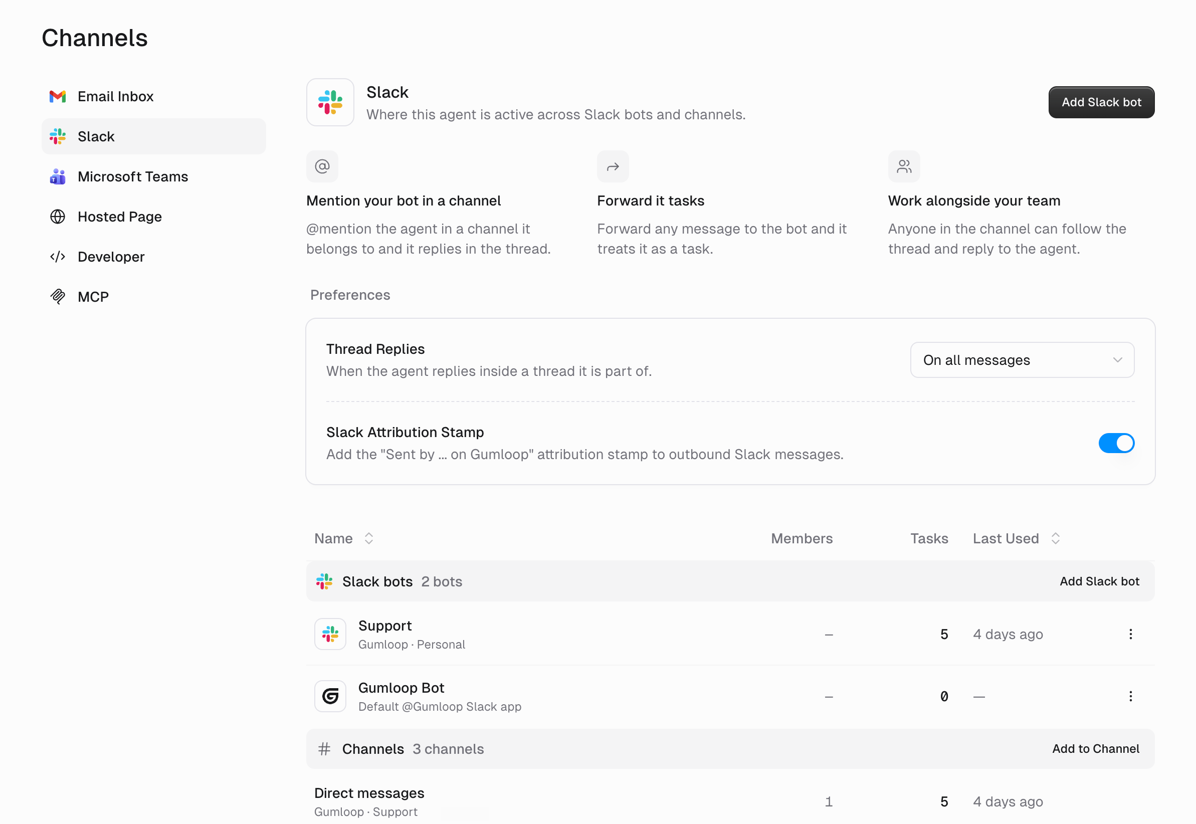Click the '2 bots' count label
This screenshot has height=824, width=1196.
coord(441,581)
